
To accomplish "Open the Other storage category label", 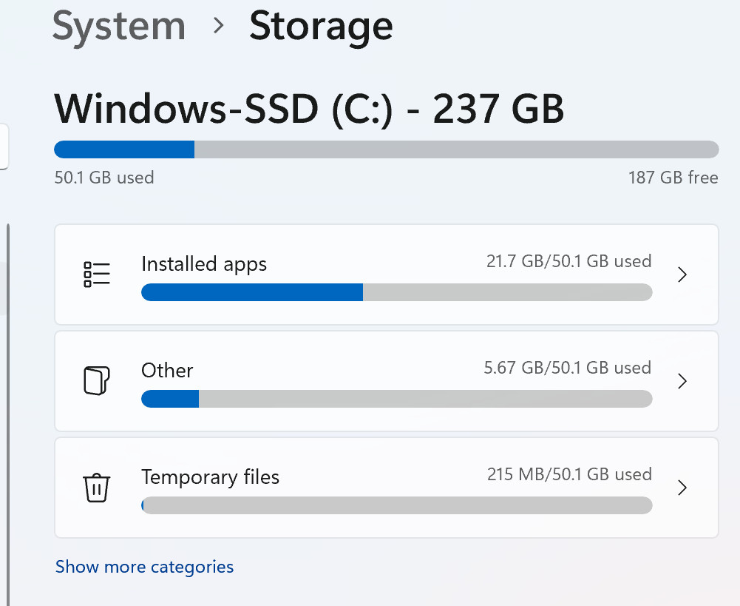I will pos(167,370).
